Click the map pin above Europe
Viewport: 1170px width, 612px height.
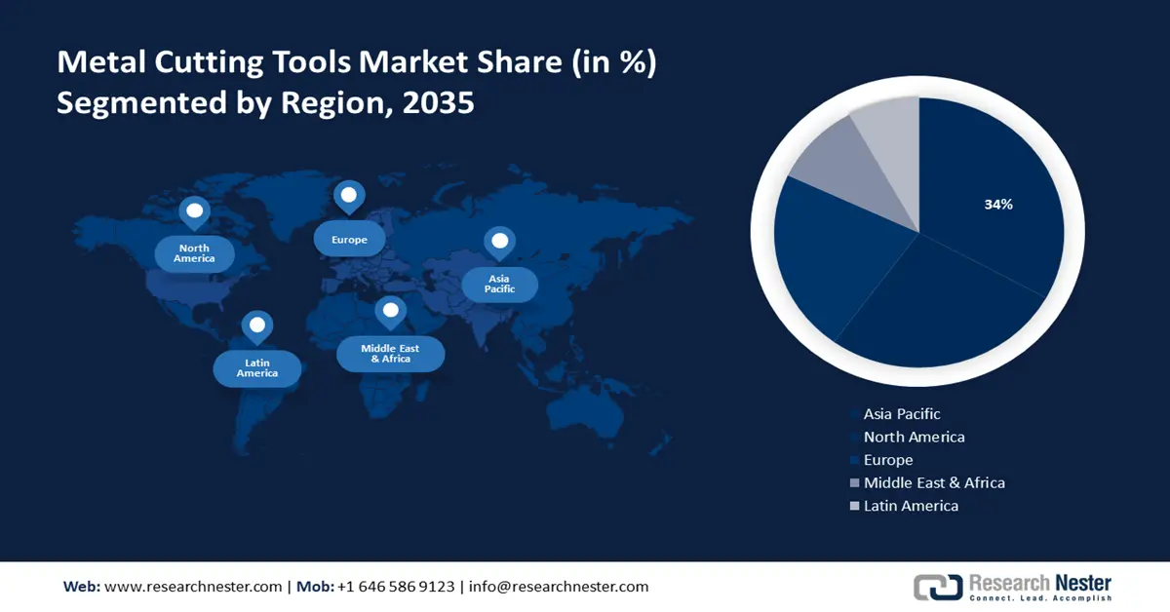click(348, 197)
